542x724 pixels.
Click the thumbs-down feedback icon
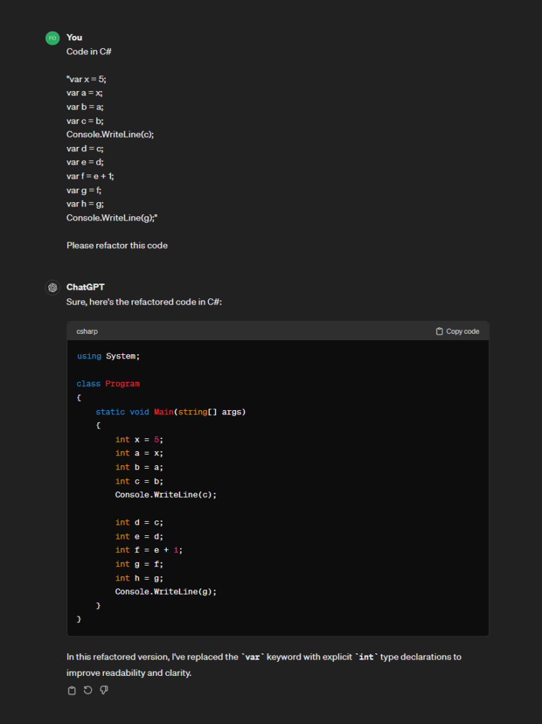click(x=104, y=690)
